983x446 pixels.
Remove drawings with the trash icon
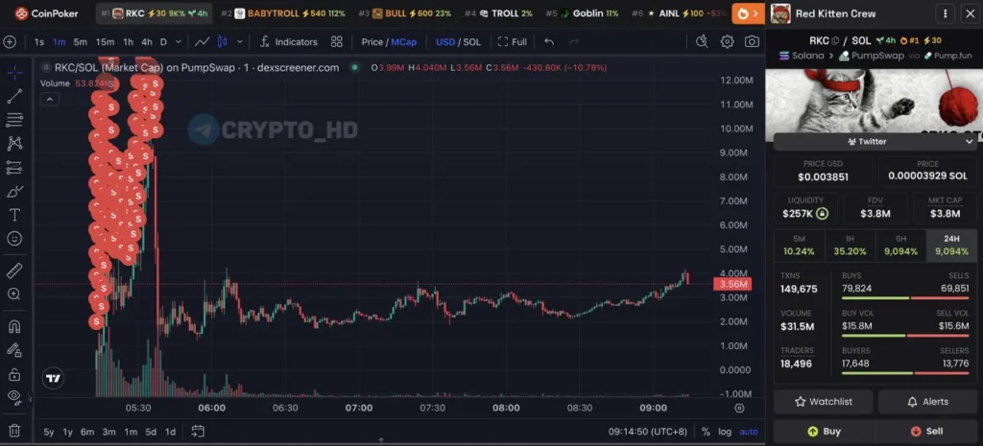15,431
